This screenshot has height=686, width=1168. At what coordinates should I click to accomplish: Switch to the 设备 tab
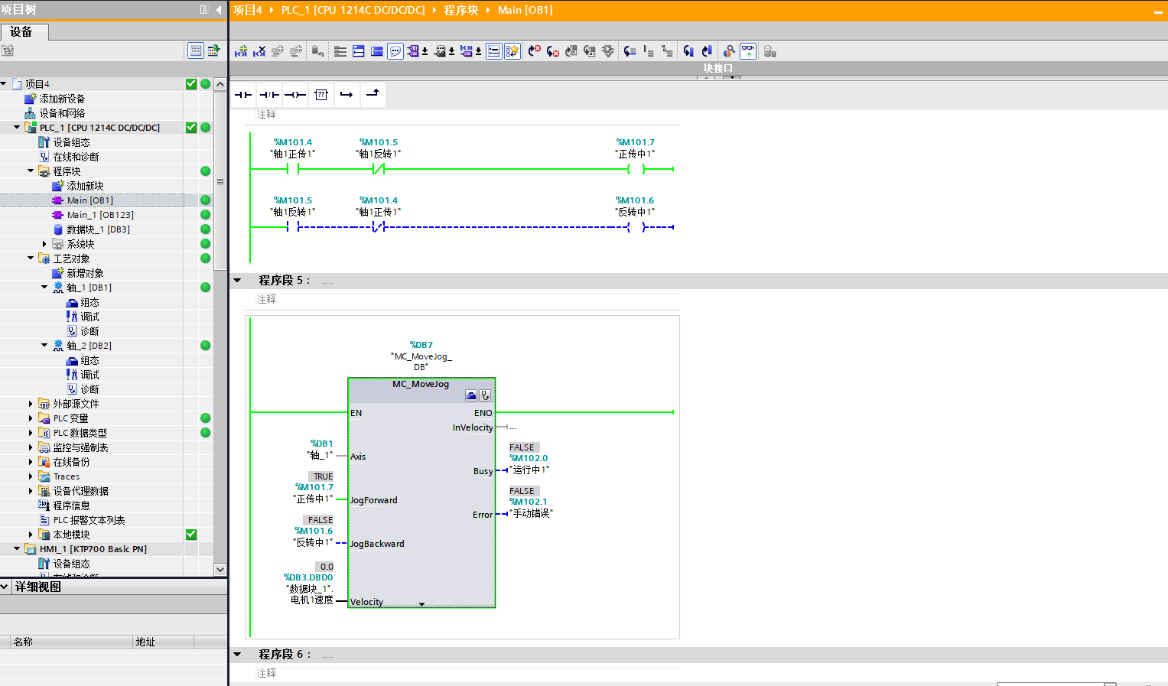pos(21,31)
